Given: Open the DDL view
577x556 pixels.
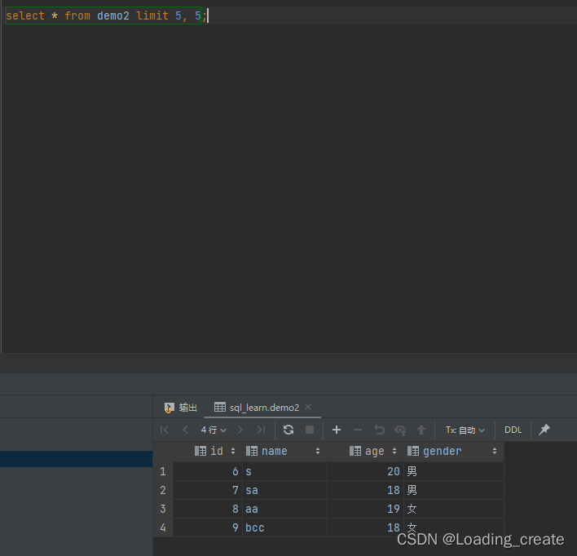Looking at the screenshot, I should (513, 430).
